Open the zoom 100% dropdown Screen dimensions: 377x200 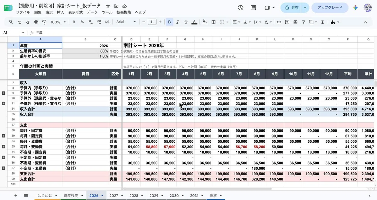[x=58, y=22]
